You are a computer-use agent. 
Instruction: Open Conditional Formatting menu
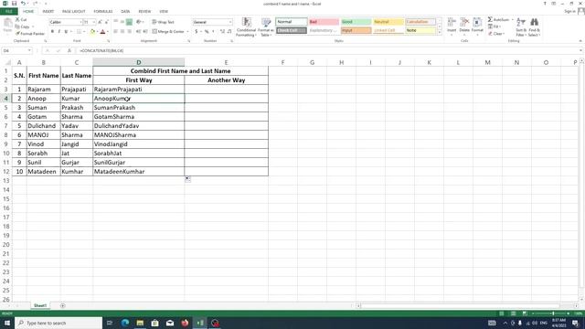(246, 27)
